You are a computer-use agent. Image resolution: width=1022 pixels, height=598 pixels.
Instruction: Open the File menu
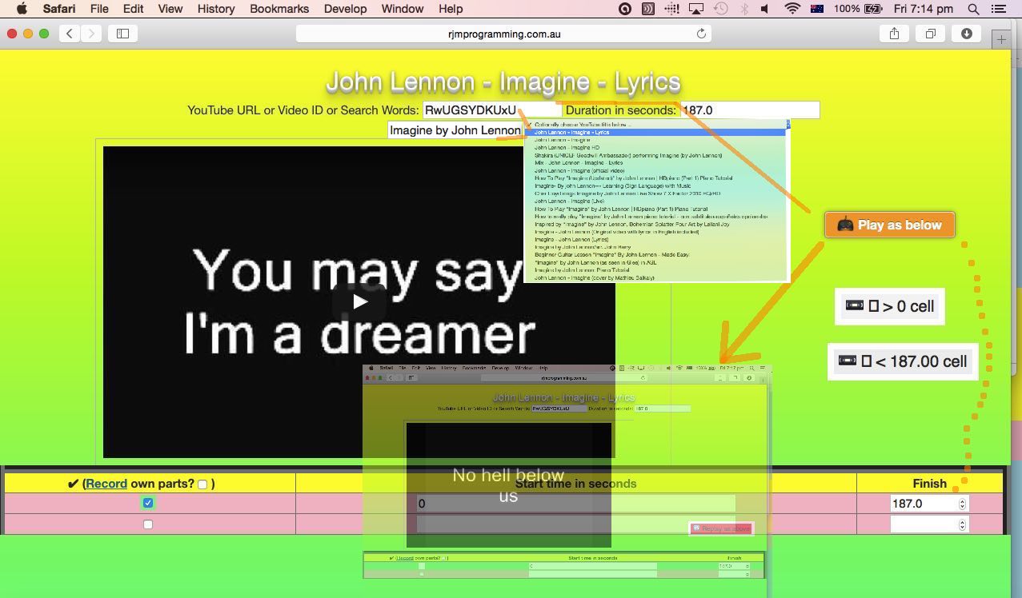point(99,9)
